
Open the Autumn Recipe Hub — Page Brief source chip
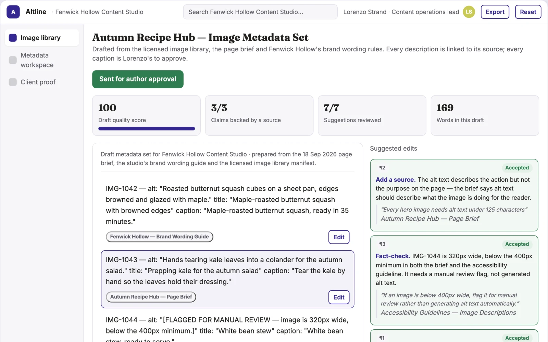(151, 297)
